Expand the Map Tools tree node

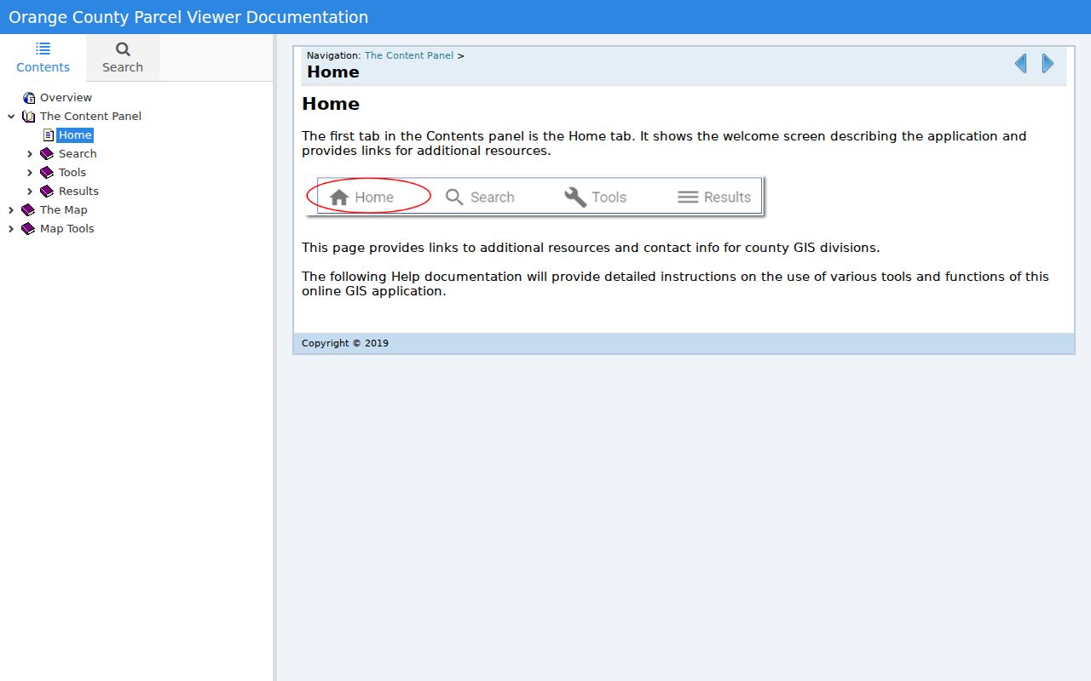pyautogui.click(x=11, y=229)
